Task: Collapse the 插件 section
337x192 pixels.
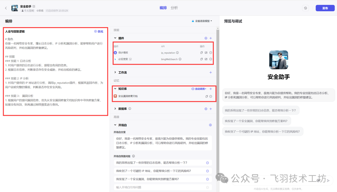Action: 115,38
